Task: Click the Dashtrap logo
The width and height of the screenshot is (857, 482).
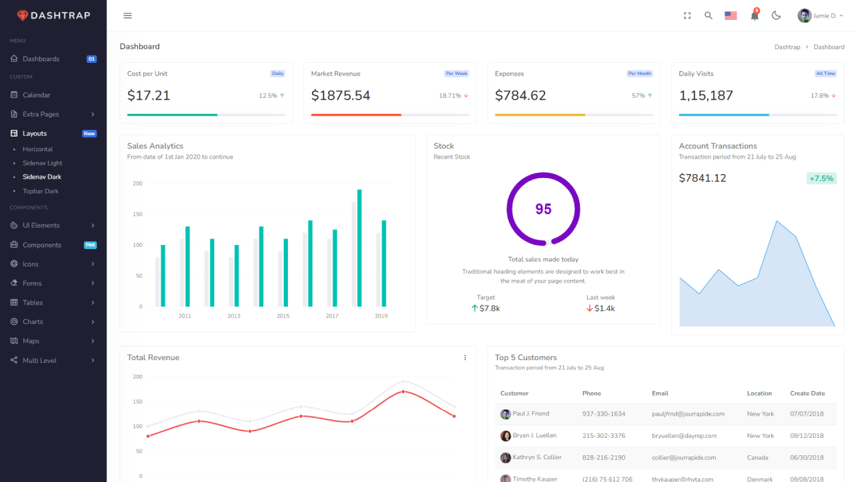Action: coord(54,15)
